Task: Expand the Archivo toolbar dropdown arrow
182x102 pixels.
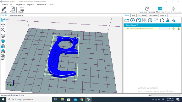Action: [17, 10]
